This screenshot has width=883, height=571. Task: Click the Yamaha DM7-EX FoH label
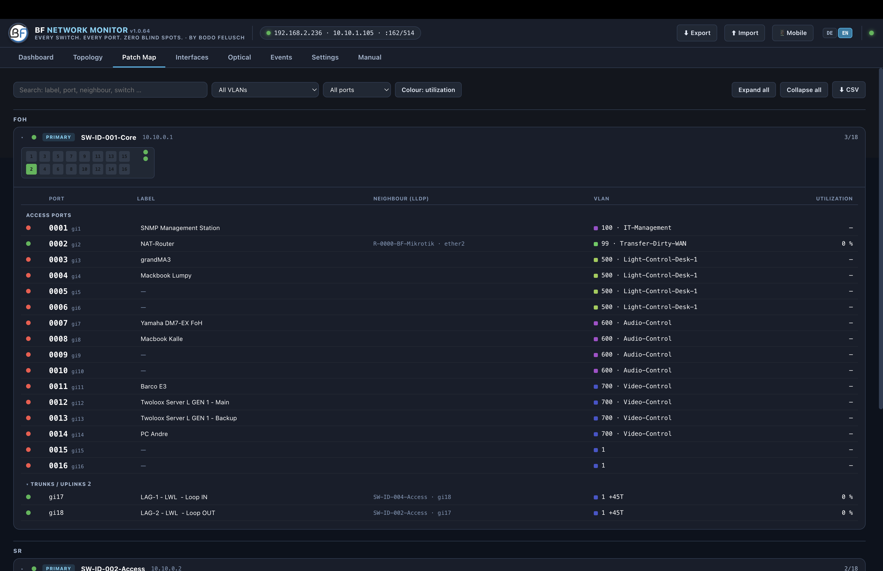pyautogui.click(x=171, y=323)
